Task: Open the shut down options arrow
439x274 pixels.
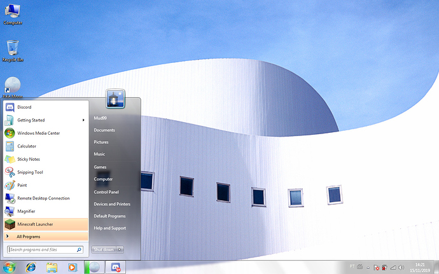Action: [x=120, y=249]
